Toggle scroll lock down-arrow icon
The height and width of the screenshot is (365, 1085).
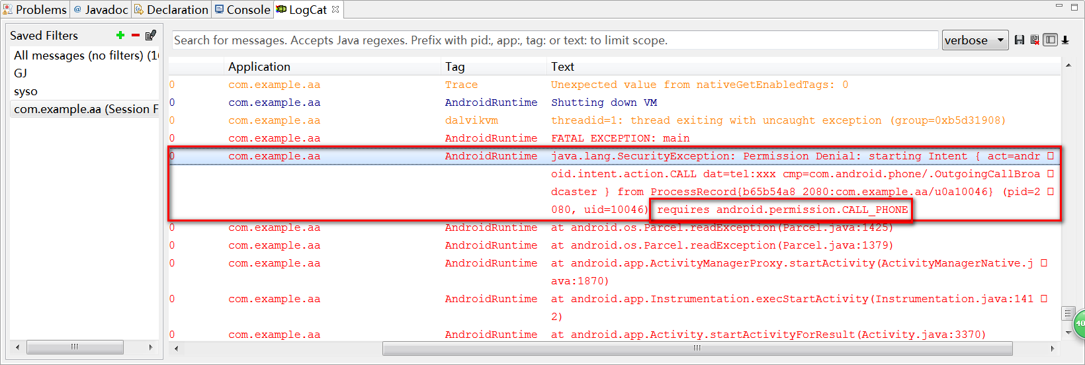(1065, 40)
